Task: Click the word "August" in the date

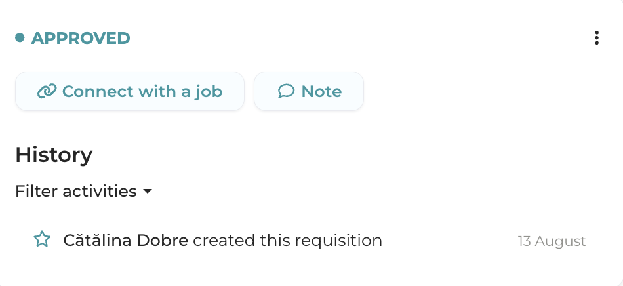Action: click(x=561, y=241)
